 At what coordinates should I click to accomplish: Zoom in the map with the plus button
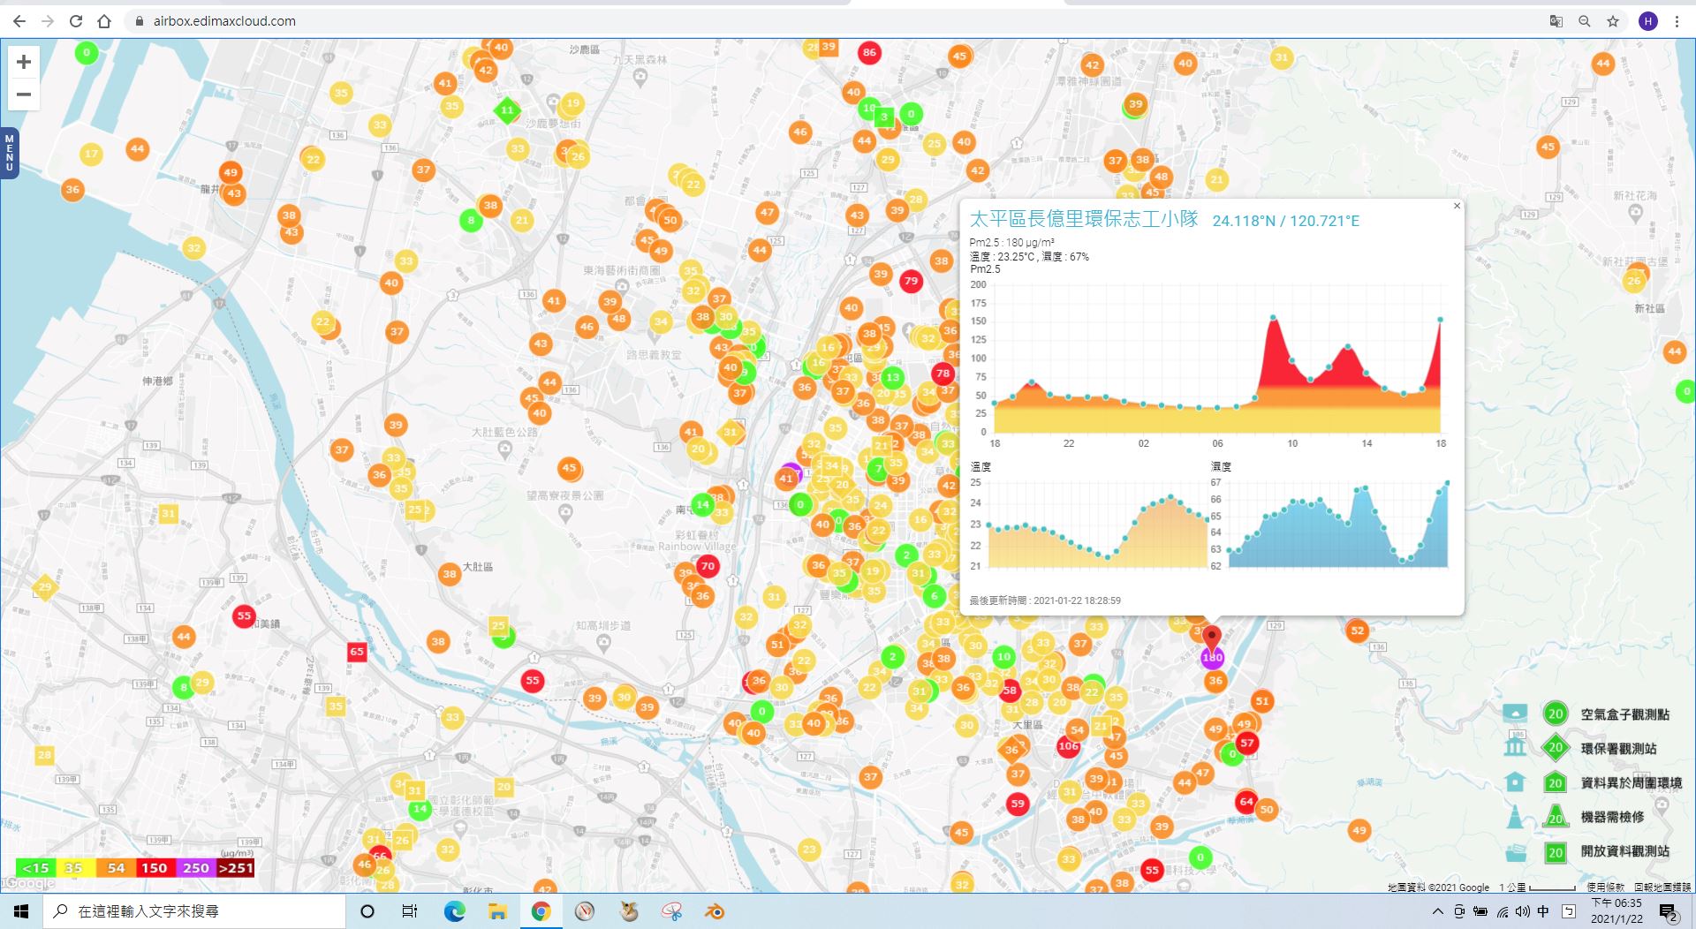pos(24,61)
